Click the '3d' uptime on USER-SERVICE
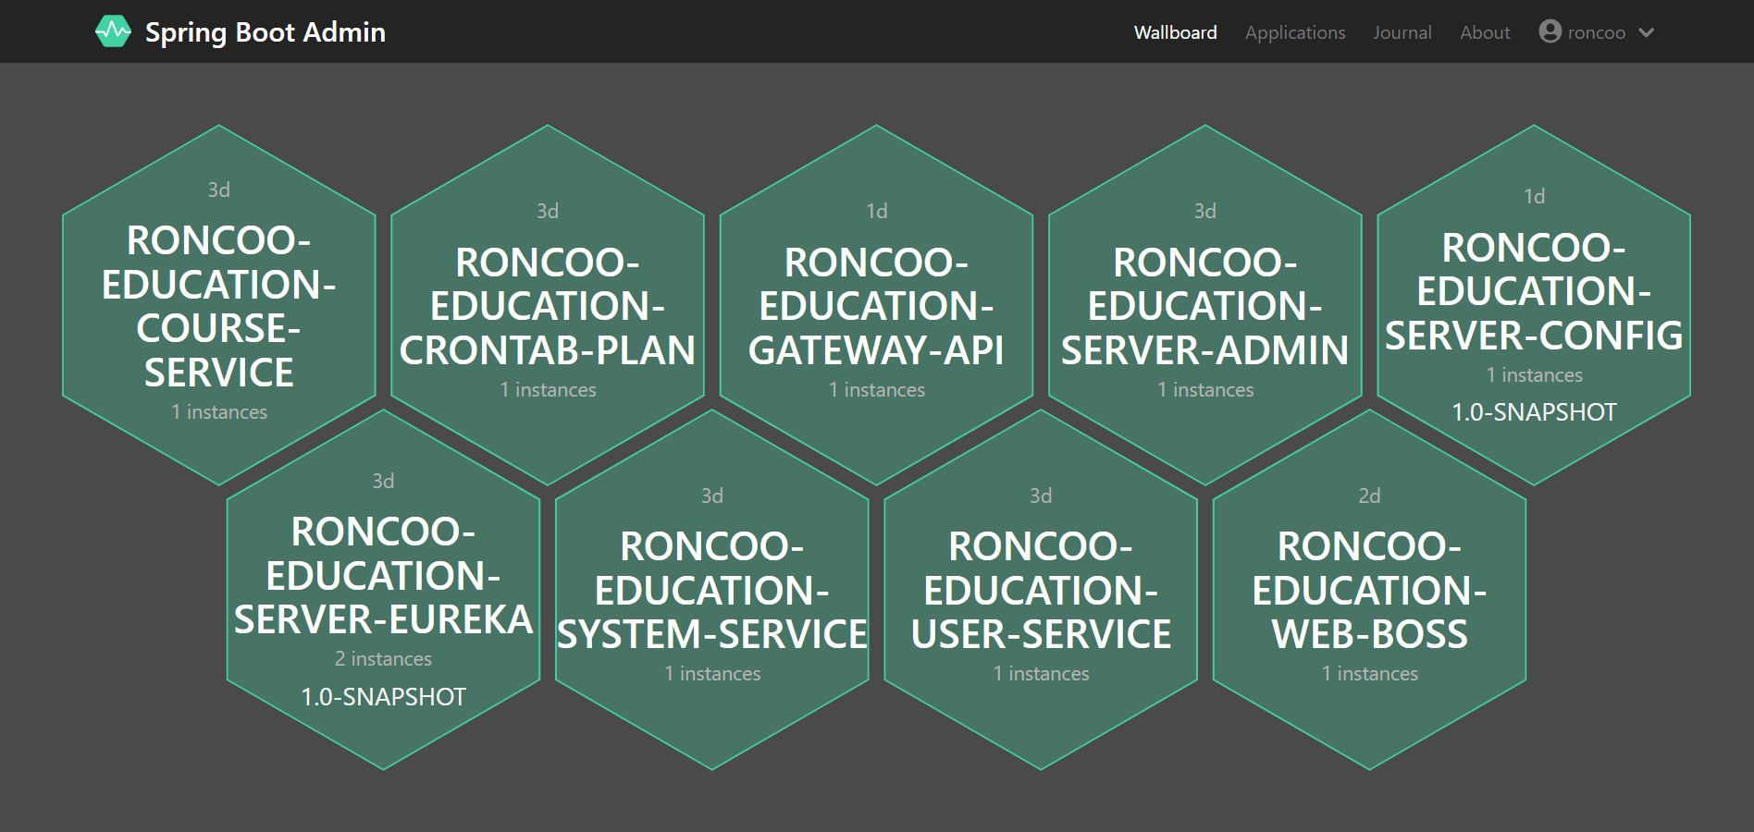This screenshot has height=832, width=1754. (x=1041, y=496)
